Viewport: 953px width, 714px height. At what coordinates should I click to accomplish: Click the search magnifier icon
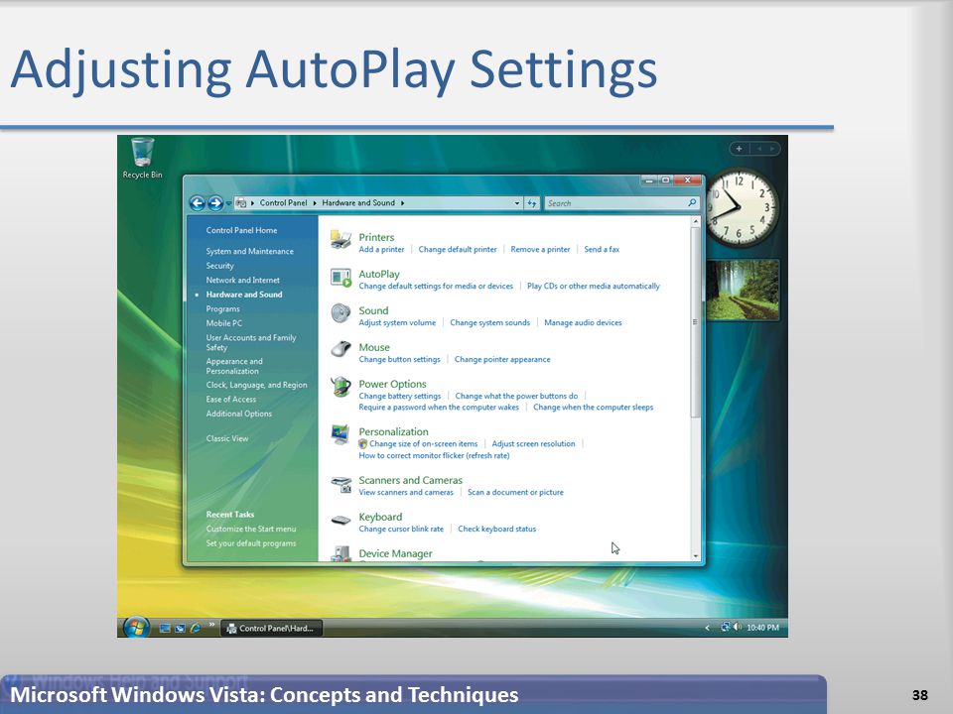point(692,202)
